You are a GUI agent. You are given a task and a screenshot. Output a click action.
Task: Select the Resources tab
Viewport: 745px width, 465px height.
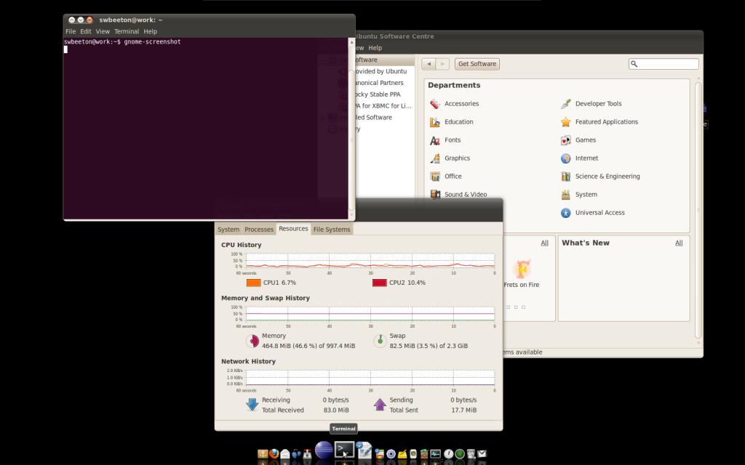point(293,229)
